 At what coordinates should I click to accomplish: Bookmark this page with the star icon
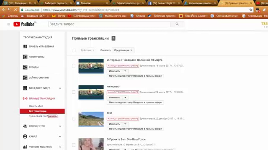point(251,10)
